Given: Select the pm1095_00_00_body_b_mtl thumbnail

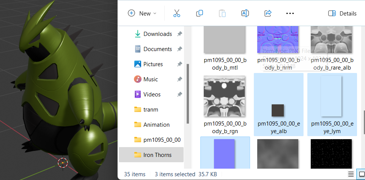Looking at the screenshot, I should [x=224, y=40].
